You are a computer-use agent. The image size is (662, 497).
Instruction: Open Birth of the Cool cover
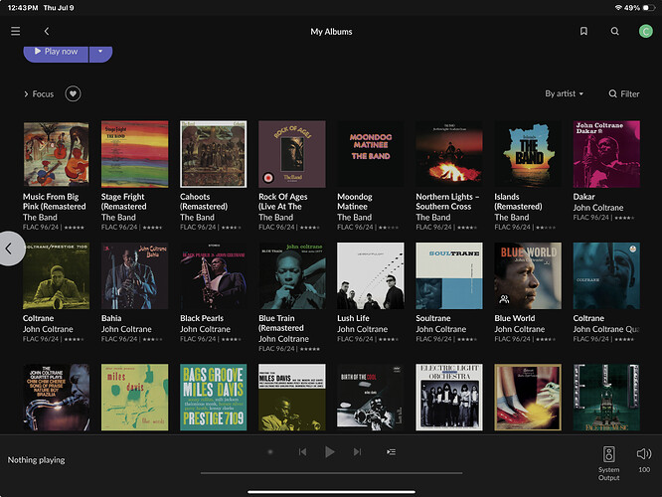click(x=371, y=398)
